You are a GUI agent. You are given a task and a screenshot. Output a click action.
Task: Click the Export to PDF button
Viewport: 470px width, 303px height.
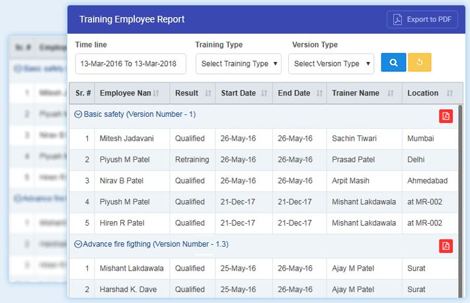(x=422, y=19)
